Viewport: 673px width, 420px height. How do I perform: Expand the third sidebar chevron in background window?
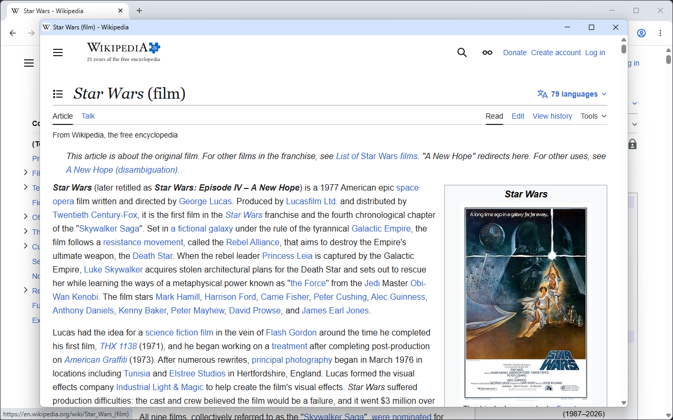tap(26, 216)
